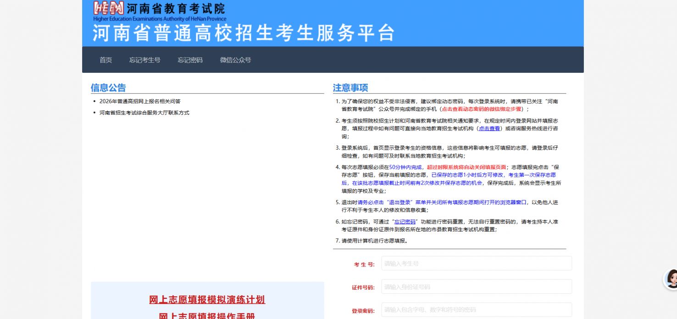Image resolution: width=677 pixels, height=319 pixels.
Task: Open 微信公众号 navigation item
Action: tap(236, 60)
